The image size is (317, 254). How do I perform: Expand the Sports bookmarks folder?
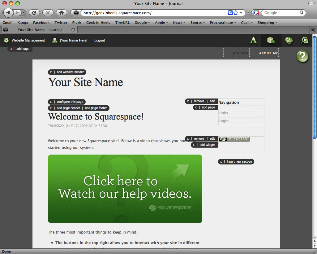198,23
